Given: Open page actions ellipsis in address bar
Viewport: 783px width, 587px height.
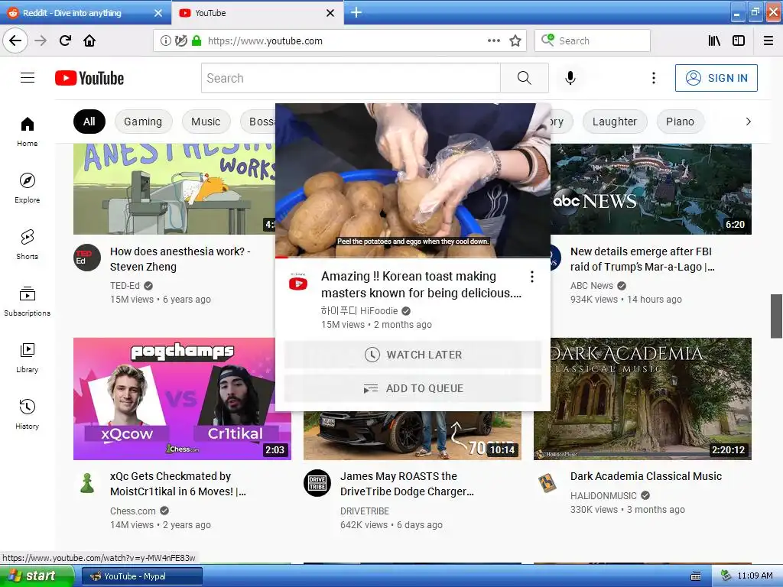Looking at the screenshot, I should click(x=493, y=41).
